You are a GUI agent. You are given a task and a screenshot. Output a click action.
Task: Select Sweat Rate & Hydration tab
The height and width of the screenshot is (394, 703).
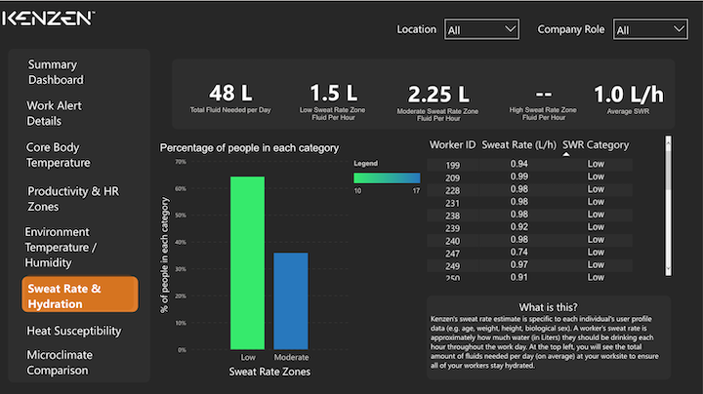[x=79, y=295]
